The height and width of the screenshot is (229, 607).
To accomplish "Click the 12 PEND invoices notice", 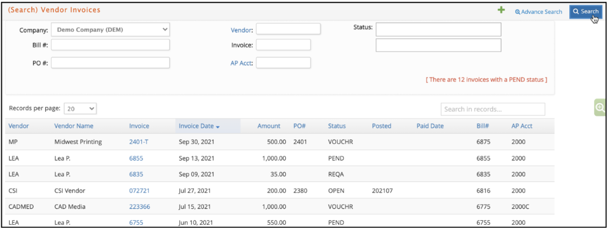I will (x=486, y=80).
